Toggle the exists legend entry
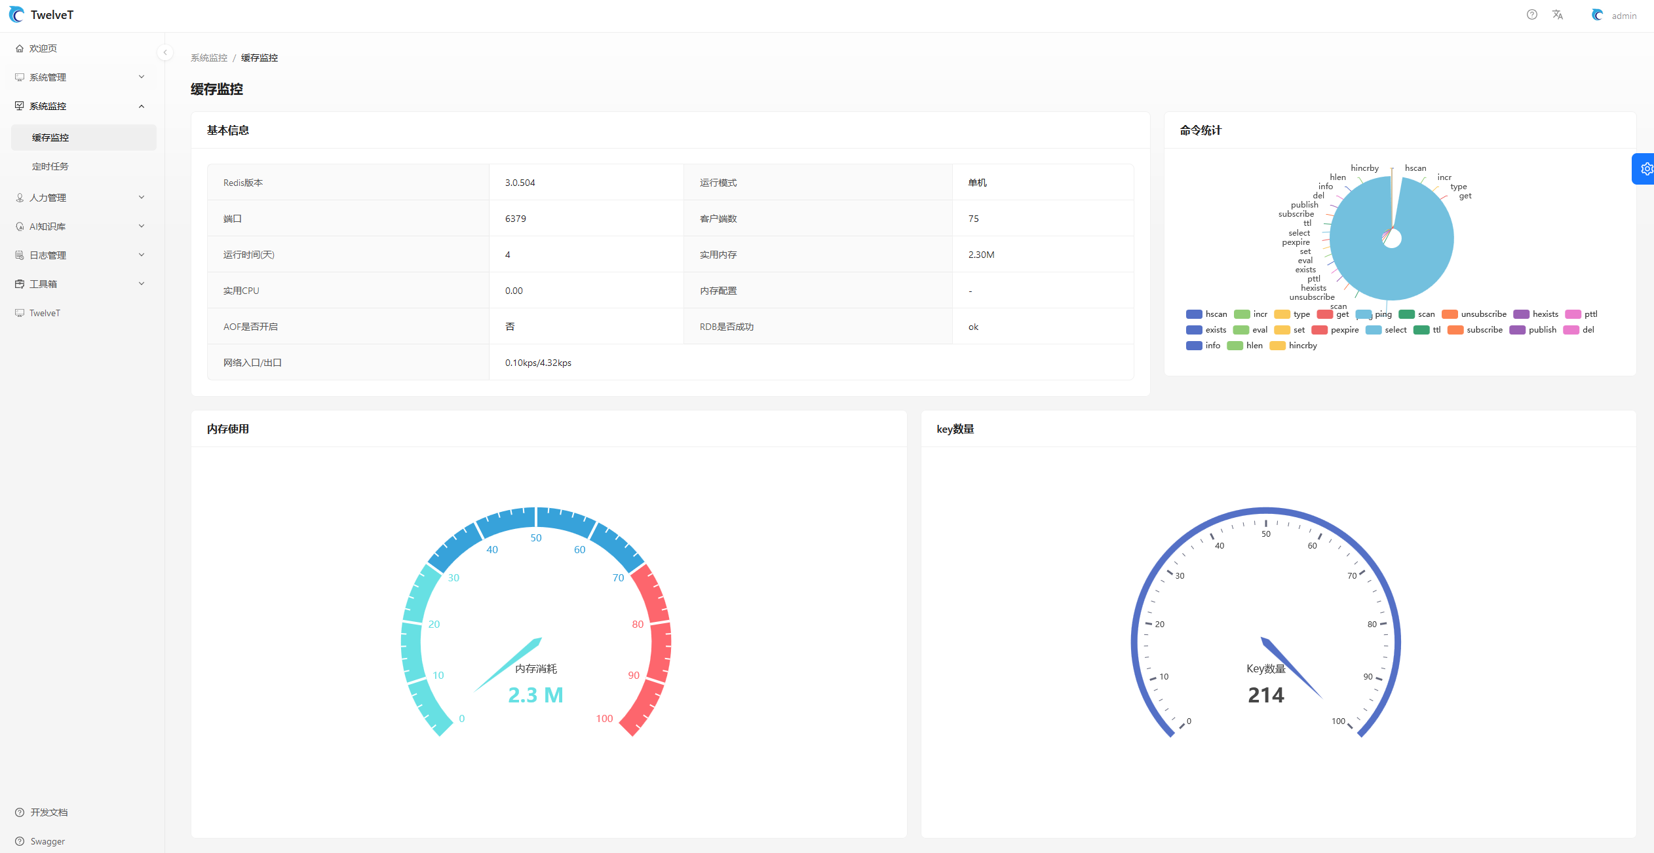 (1206, 330)
